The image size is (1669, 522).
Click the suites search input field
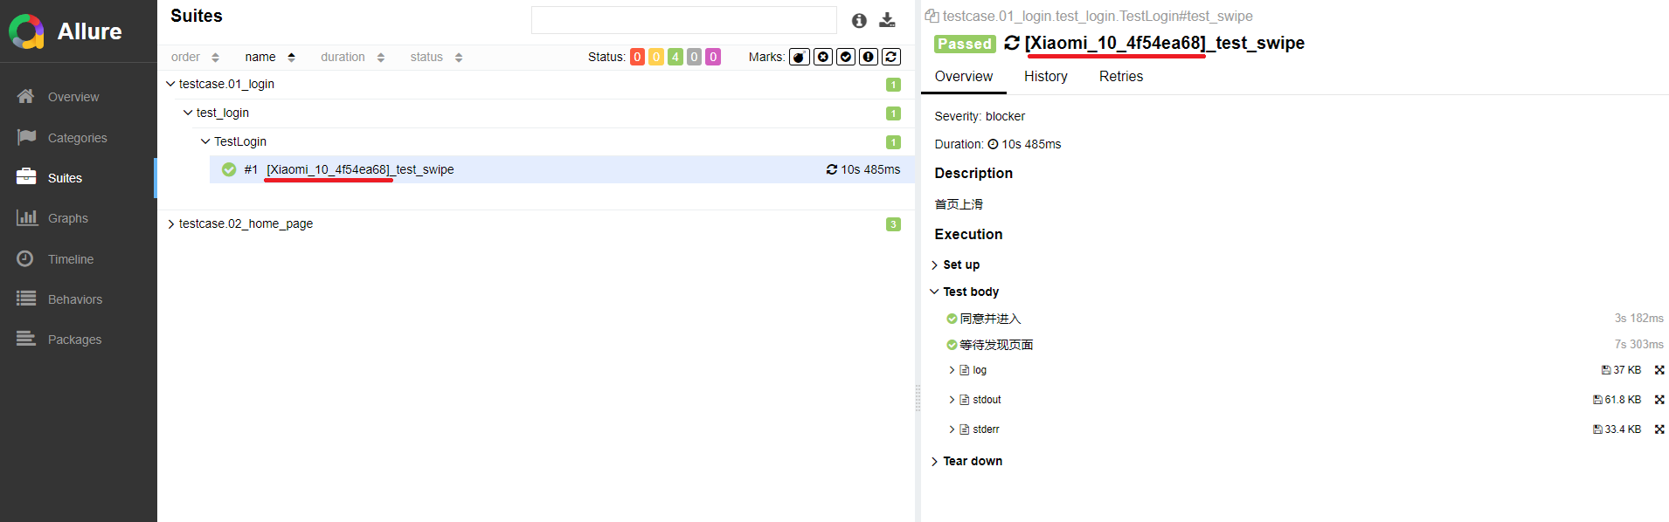(683, 20)
